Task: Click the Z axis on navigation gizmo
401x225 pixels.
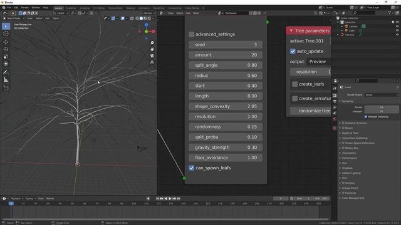Action: tap(146, 25)
